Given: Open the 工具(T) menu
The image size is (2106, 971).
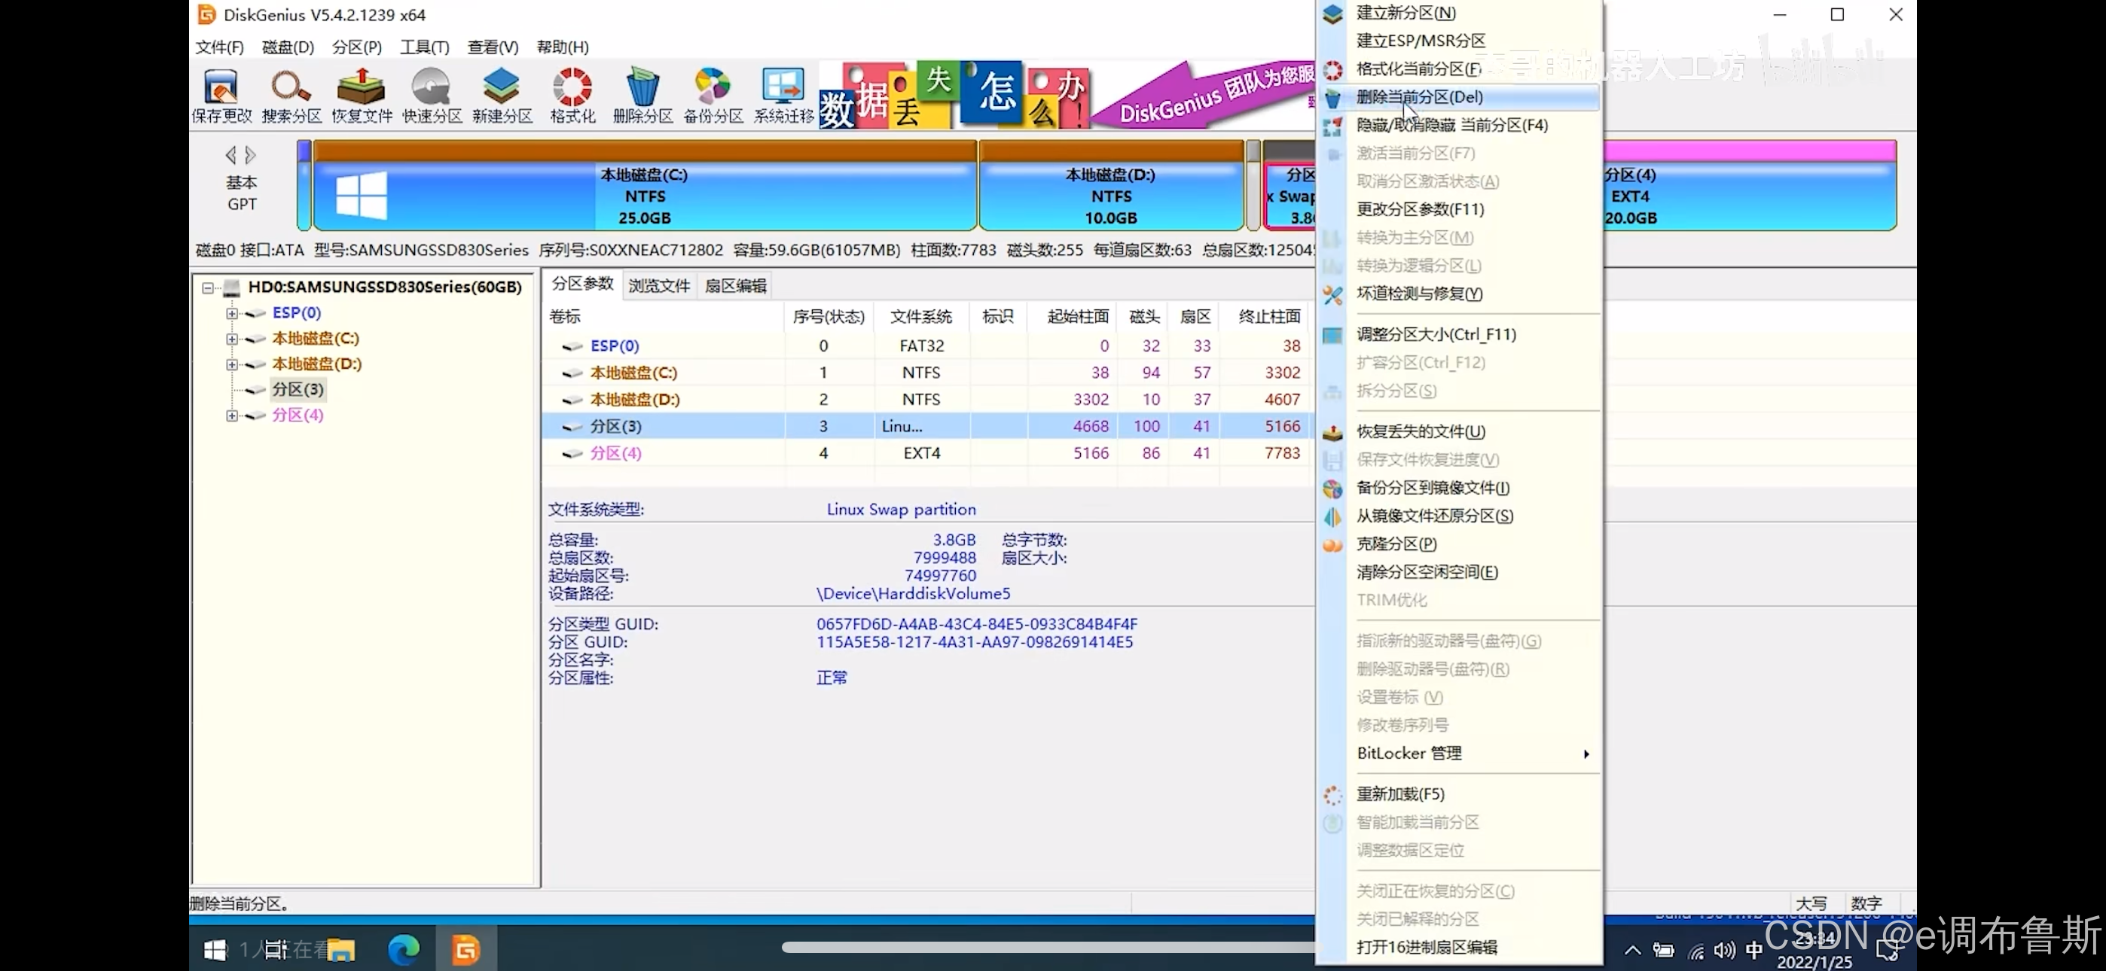Looking at the screenshot, I should click(424, 47).
